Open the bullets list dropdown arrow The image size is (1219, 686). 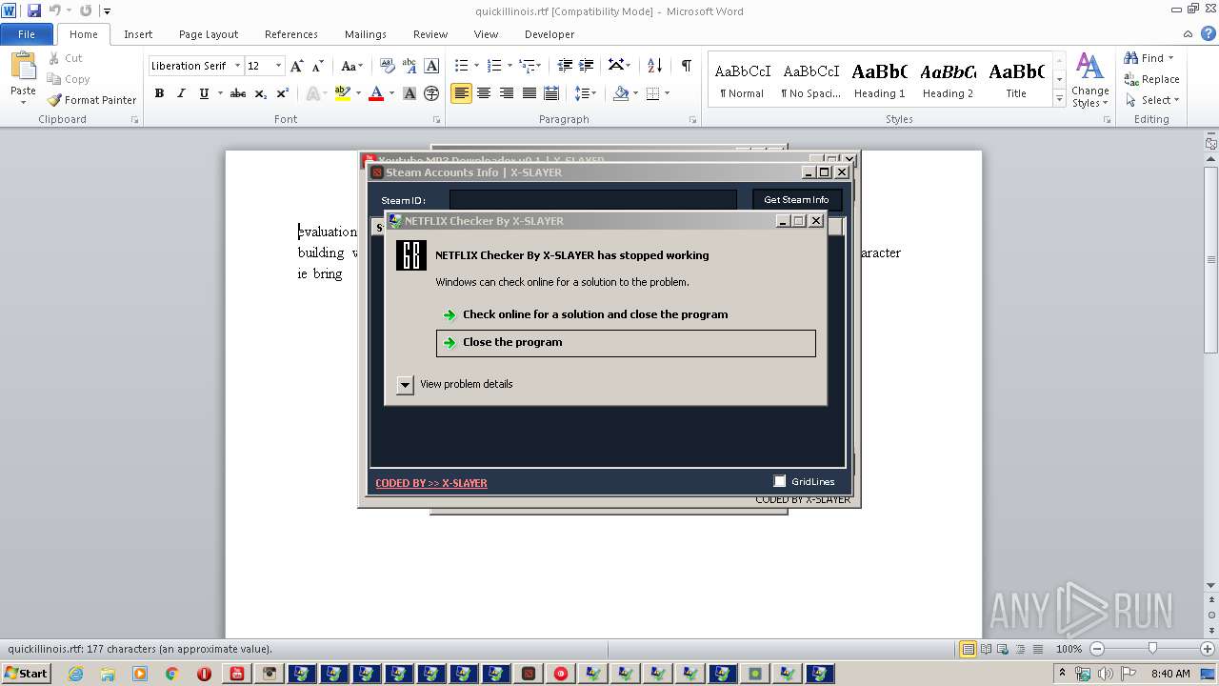477,66
